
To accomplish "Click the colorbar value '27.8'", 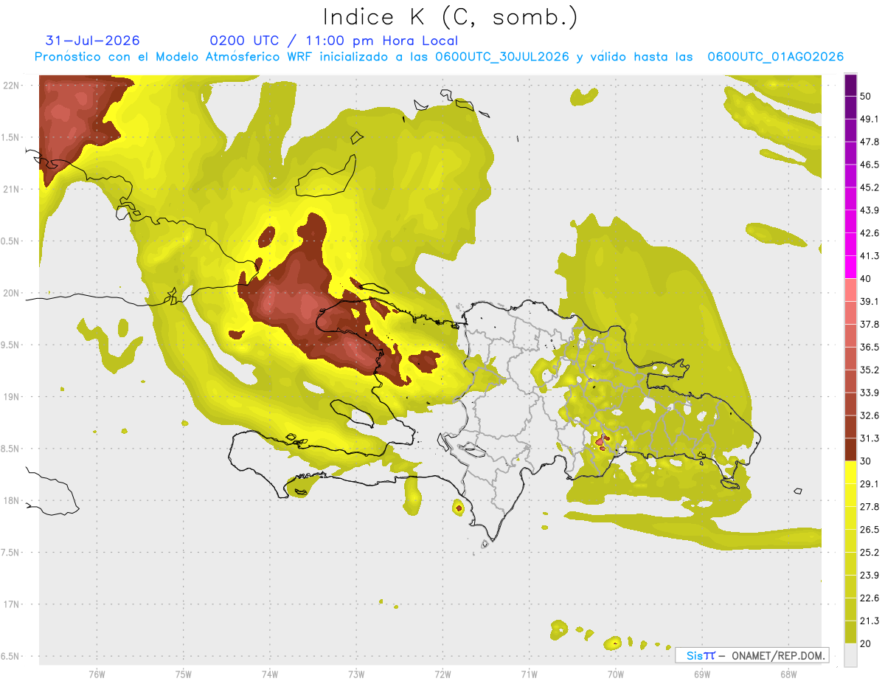I will click(870, 507).
